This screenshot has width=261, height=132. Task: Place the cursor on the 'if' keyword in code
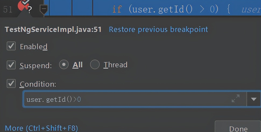(x=117, y=9)
